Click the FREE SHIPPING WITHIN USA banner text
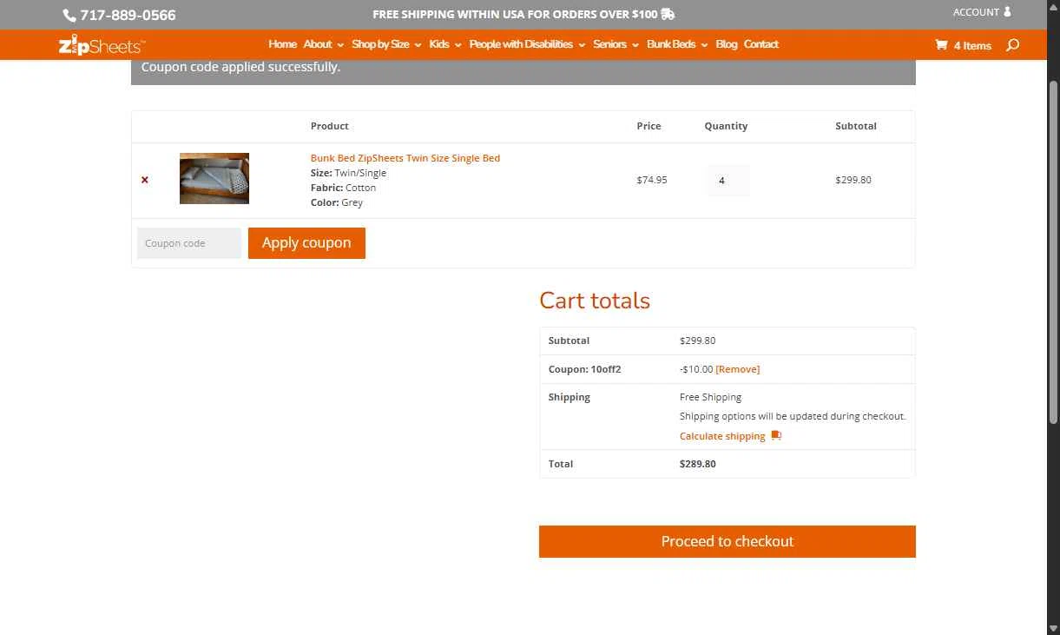 click(x=515, y=14)
